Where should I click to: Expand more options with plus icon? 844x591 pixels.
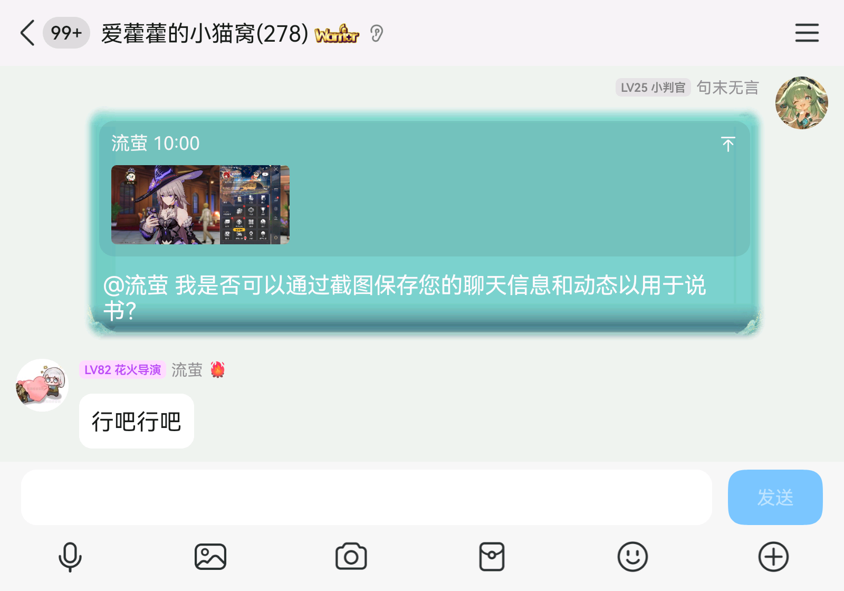pyautogui.click(x=773, y=557)
